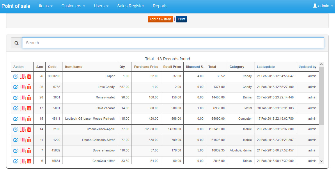Click Add new Item button
Image resolution: width=335 pixels, height=173 pixels.
[x=160, y=19]
